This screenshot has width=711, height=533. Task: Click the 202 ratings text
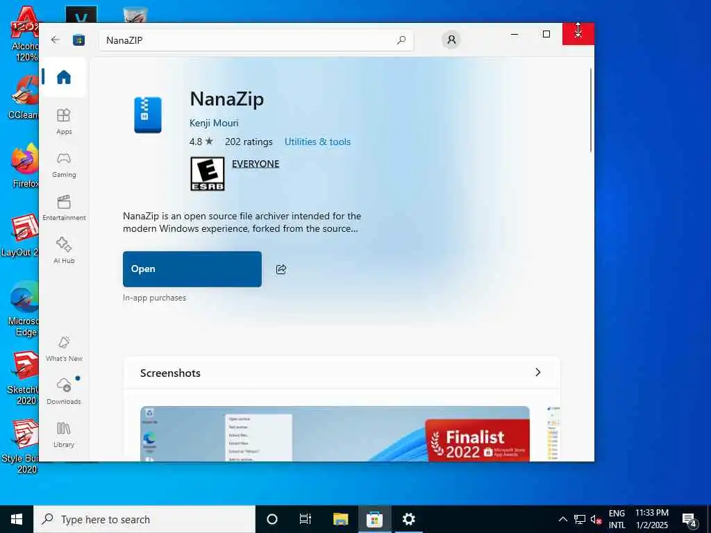[249, 142]
